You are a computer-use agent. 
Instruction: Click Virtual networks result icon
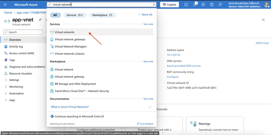pos(52,32)
